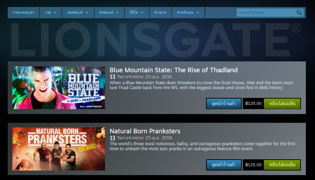Click the search magnifier icon

click(299, 13)
